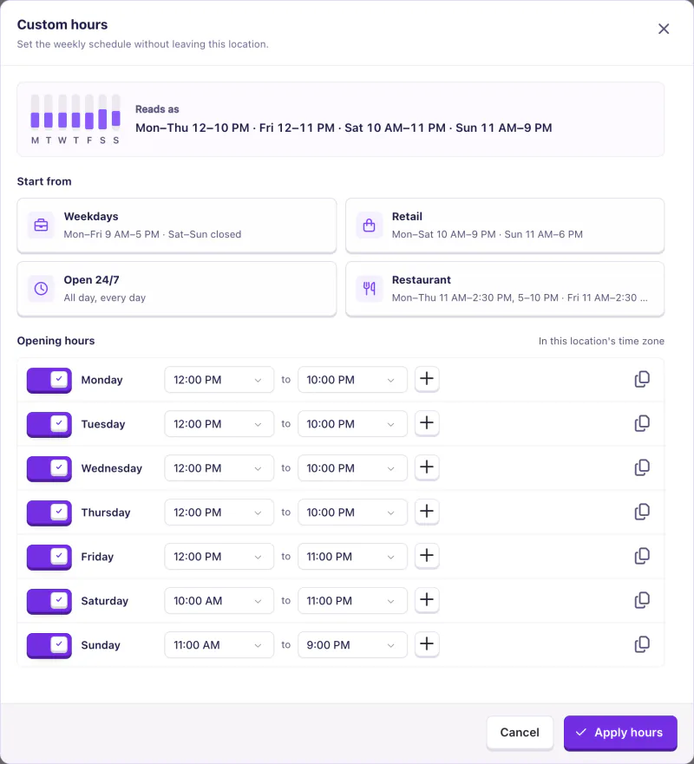Open Saturday's 10:00 AM start dropdown
The image size is (694, 764).
coord(219,601)
